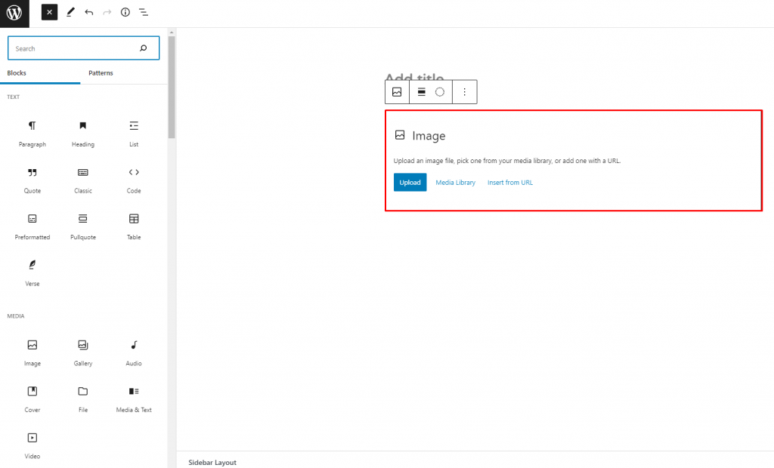774x468 pixels.
Task: Open the Media Library link
Action: (x=455, y=183)
